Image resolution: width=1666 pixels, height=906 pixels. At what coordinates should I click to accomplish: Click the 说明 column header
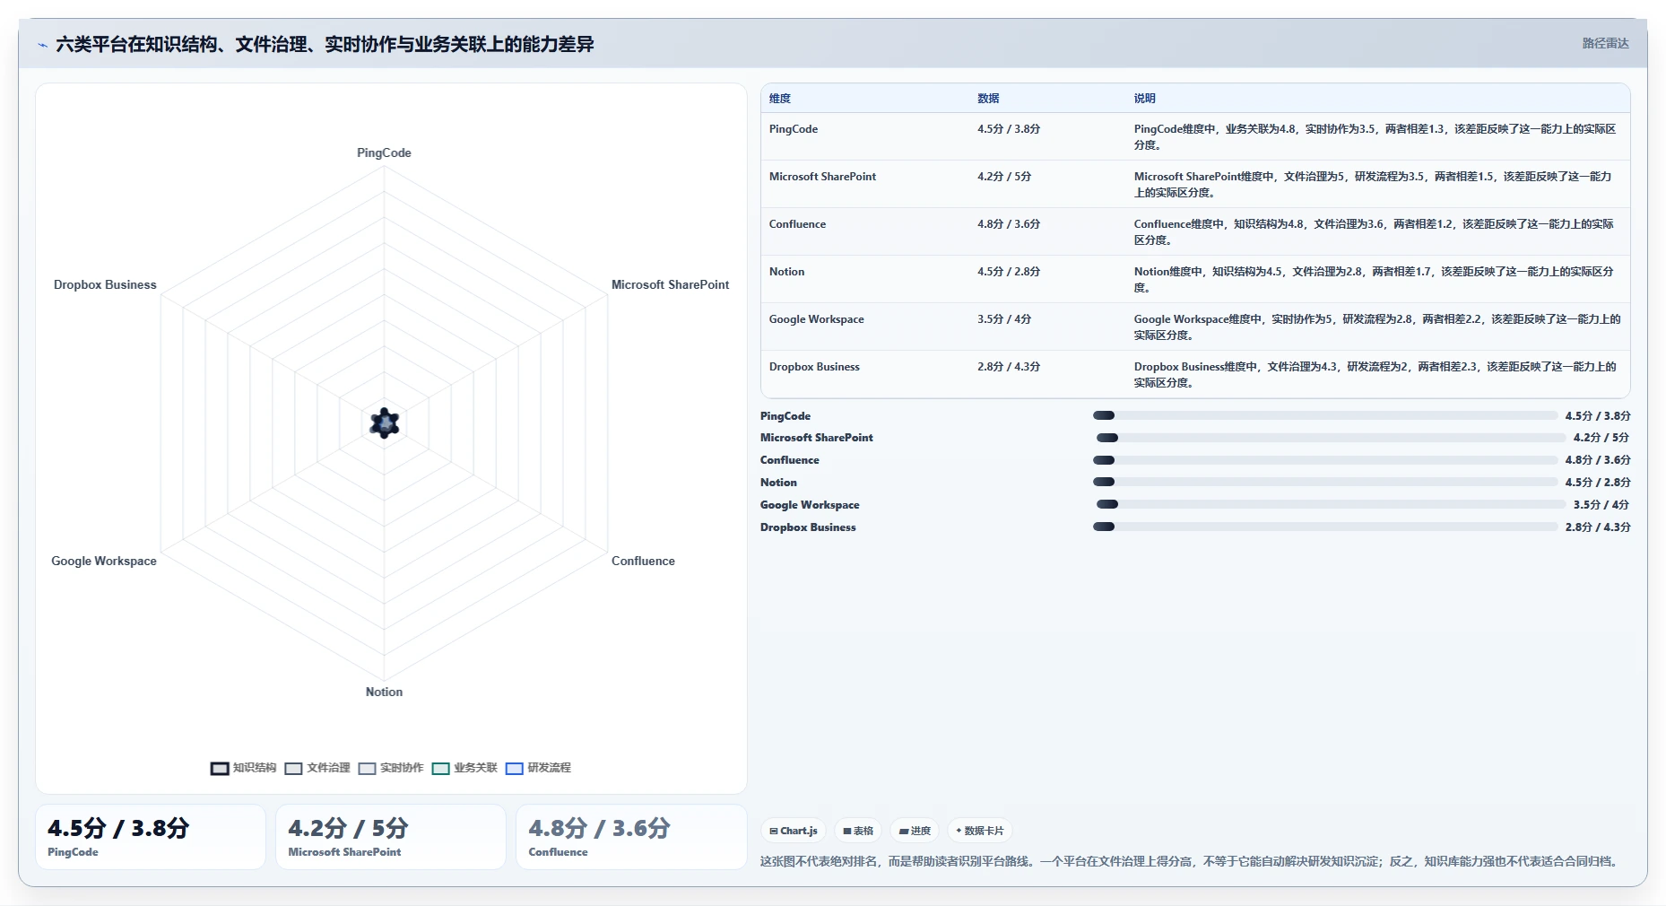point(1144,99)
